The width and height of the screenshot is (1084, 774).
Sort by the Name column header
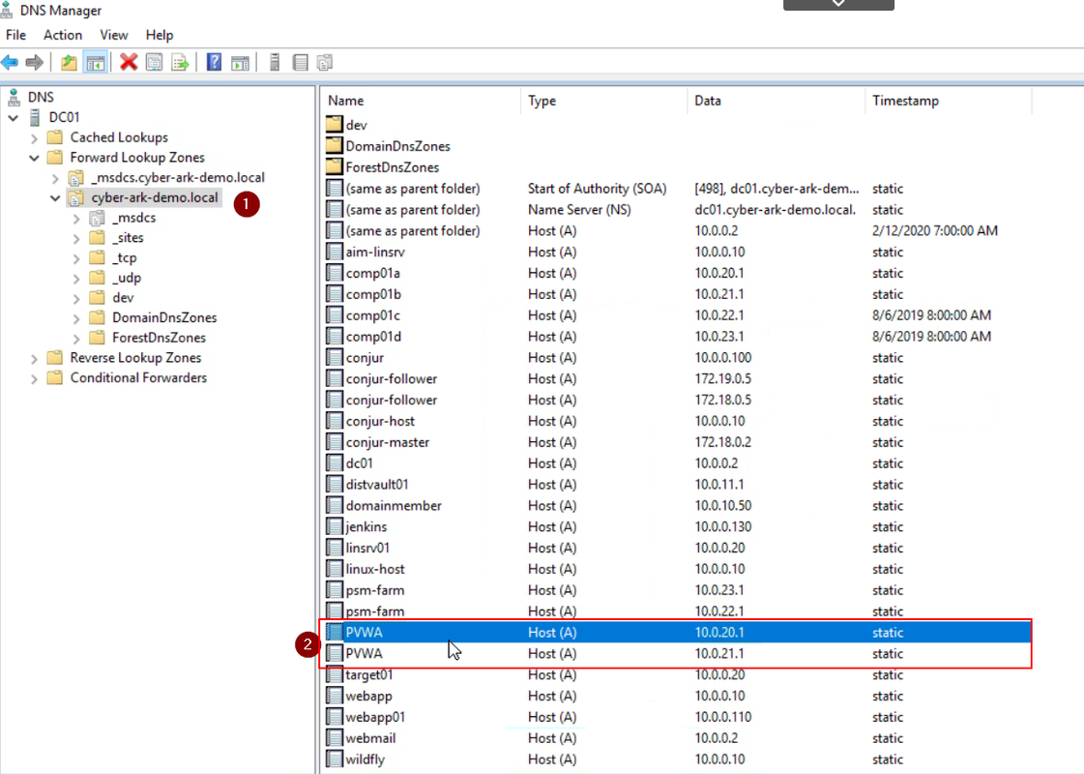point(421,101)
